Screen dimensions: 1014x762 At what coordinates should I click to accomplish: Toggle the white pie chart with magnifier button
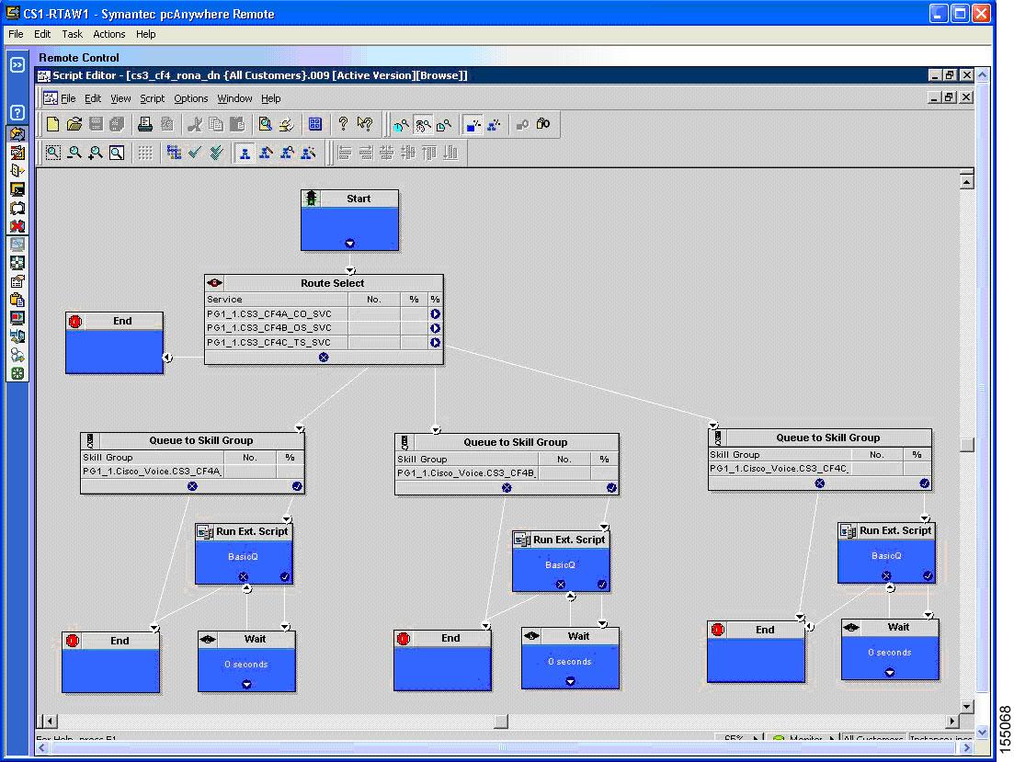[444, 124]
